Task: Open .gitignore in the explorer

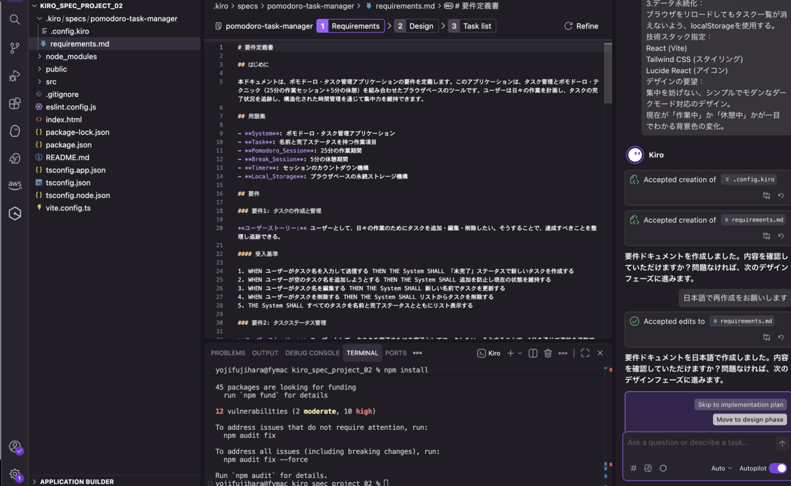Action: click(62, 95)
